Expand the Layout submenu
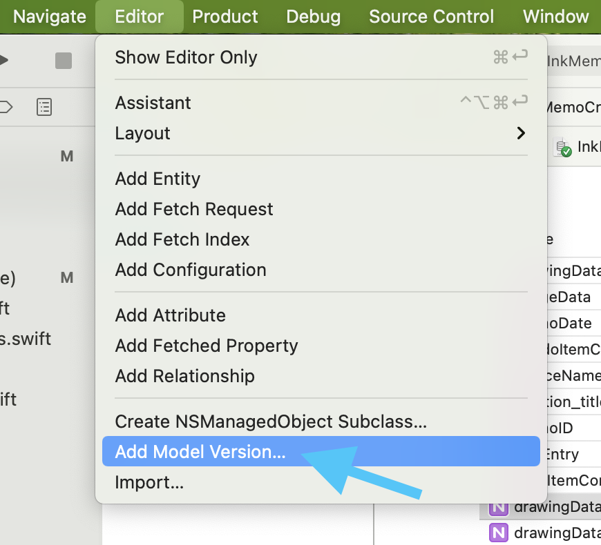This screenshot has height=545, width=601. [x=321, y=133]
